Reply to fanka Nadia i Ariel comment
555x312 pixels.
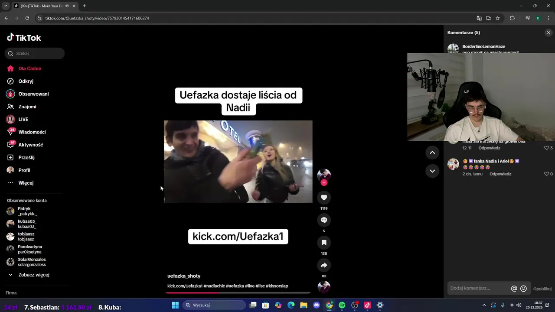(x=500, y=174)
